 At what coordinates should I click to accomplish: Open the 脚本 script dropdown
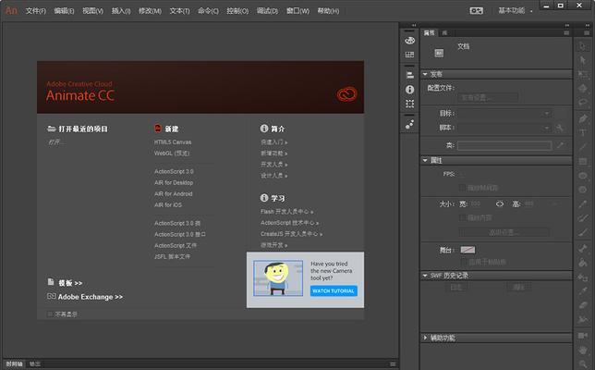505,128
